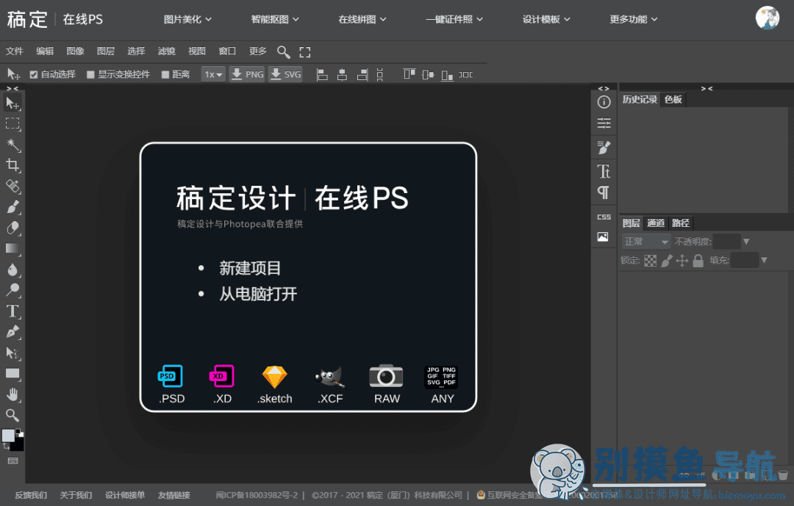Open the 图层 menu in menu bar
Image resolution: width=794 pixels, height=506 pixels.
106,51
